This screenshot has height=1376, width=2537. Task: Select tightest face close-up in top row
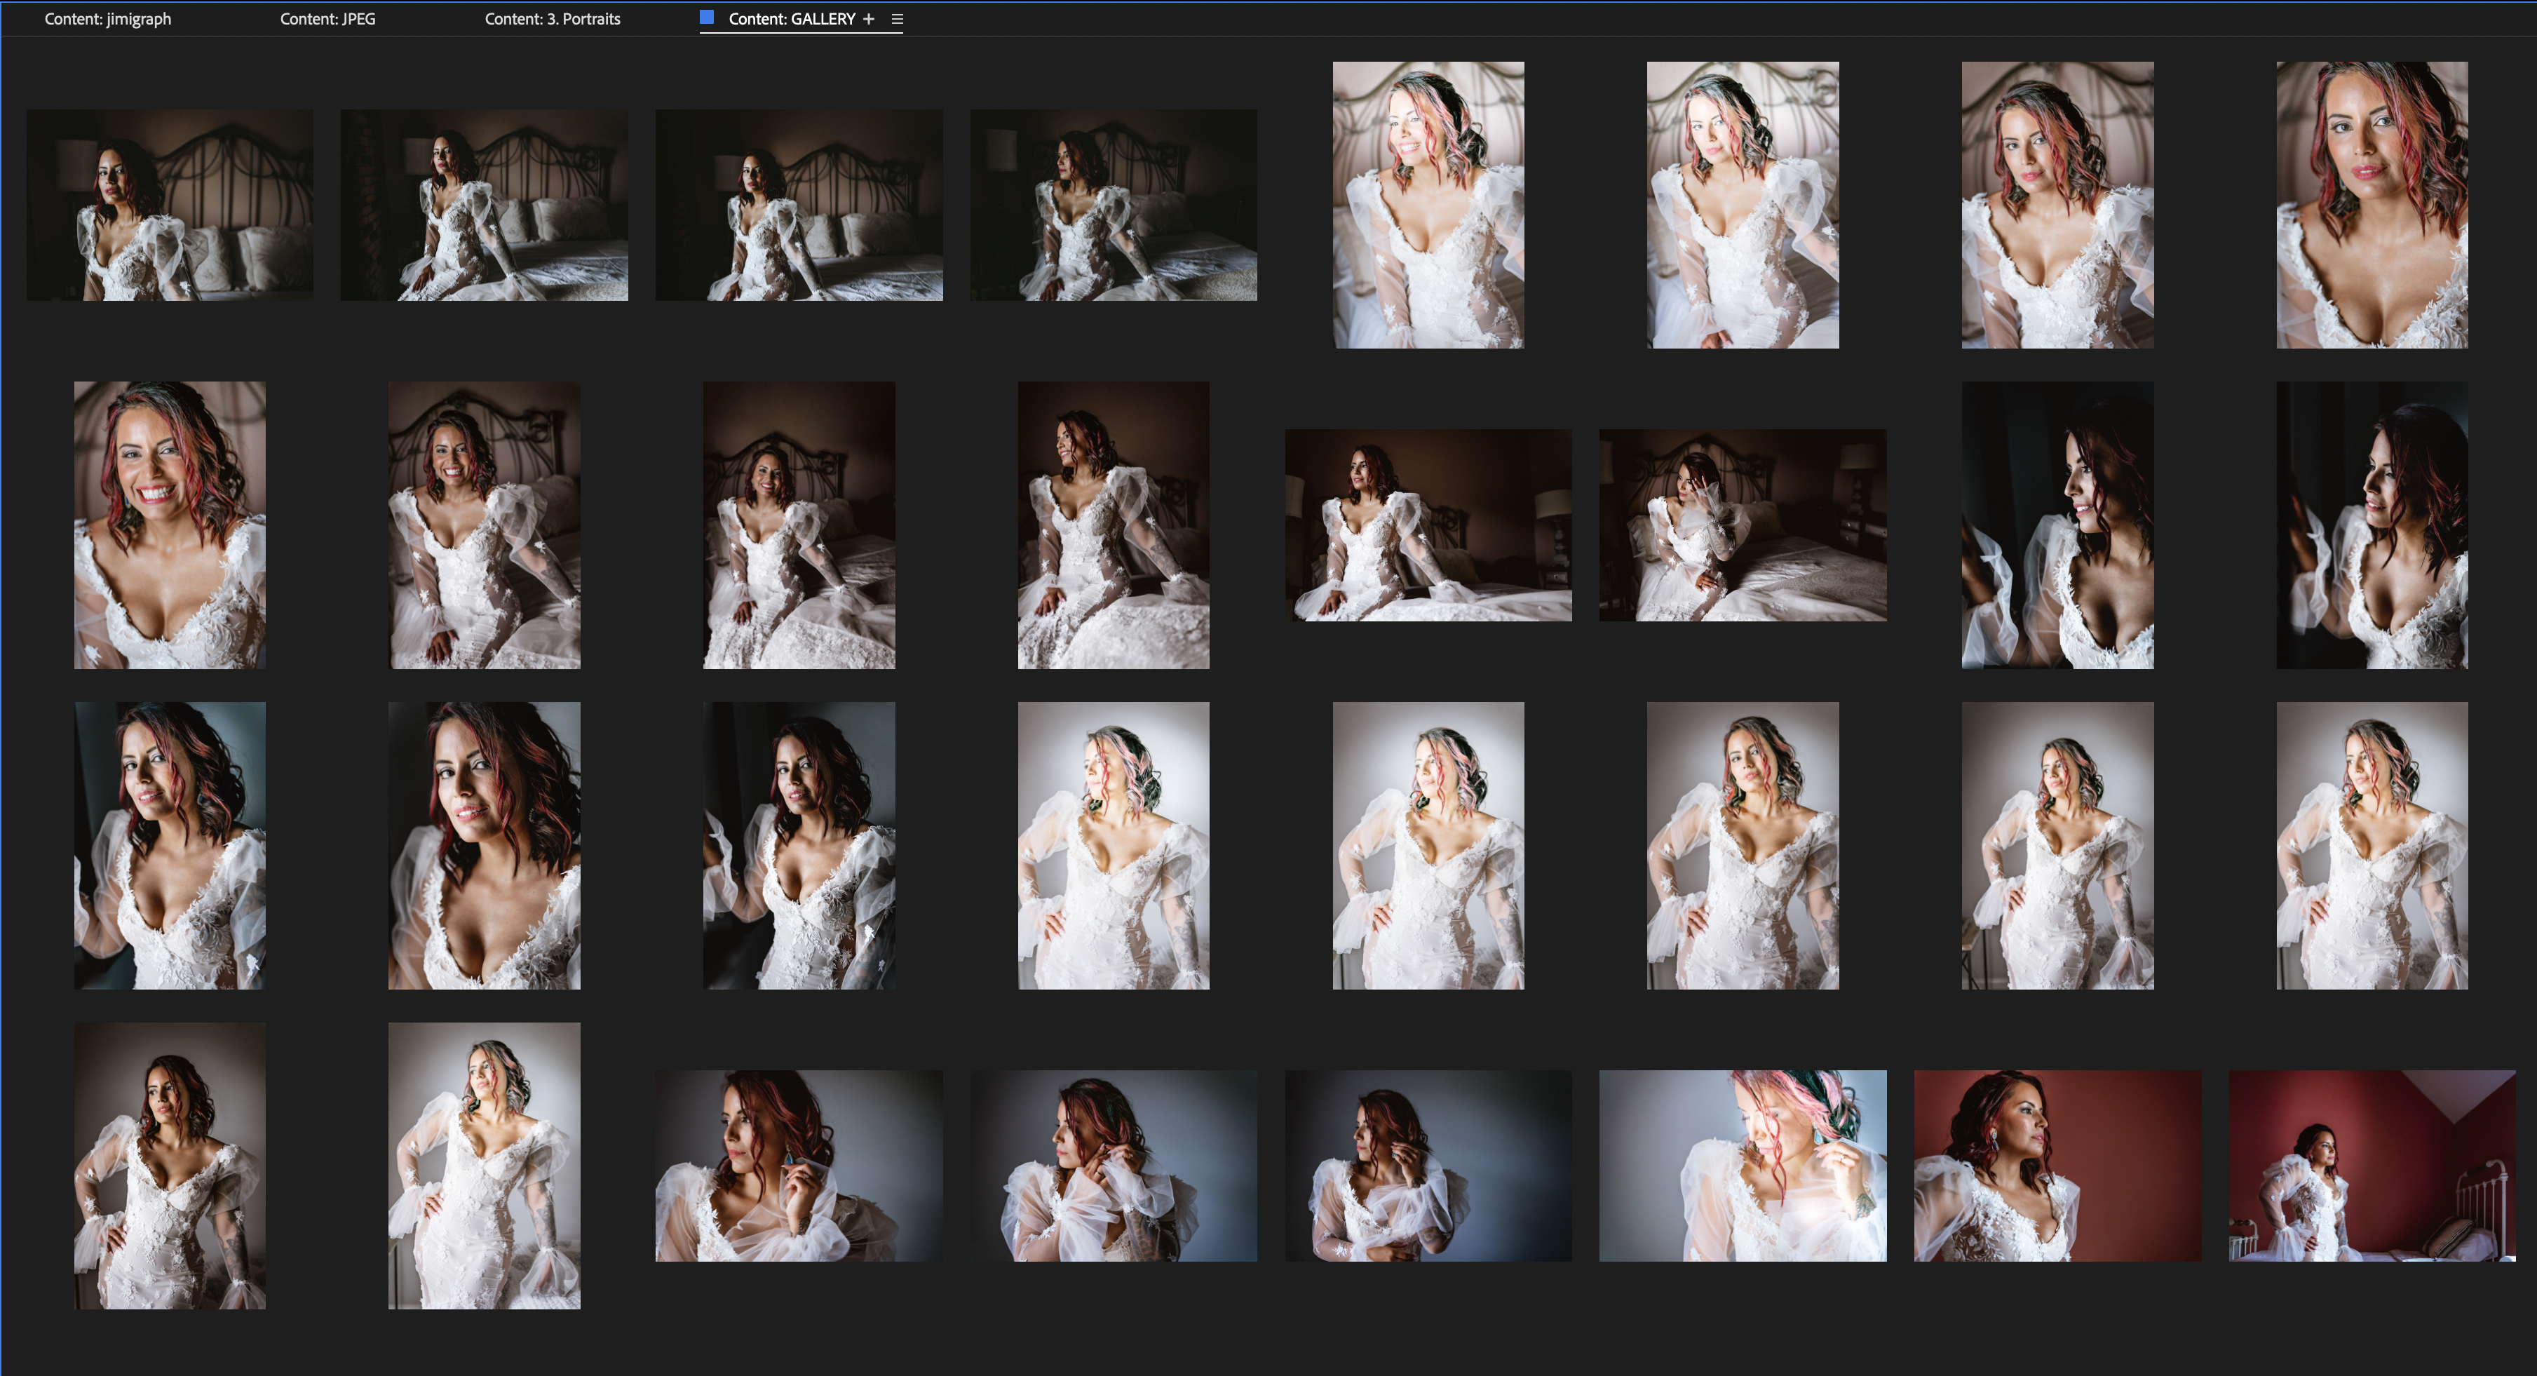click(x=2372, y=205)
